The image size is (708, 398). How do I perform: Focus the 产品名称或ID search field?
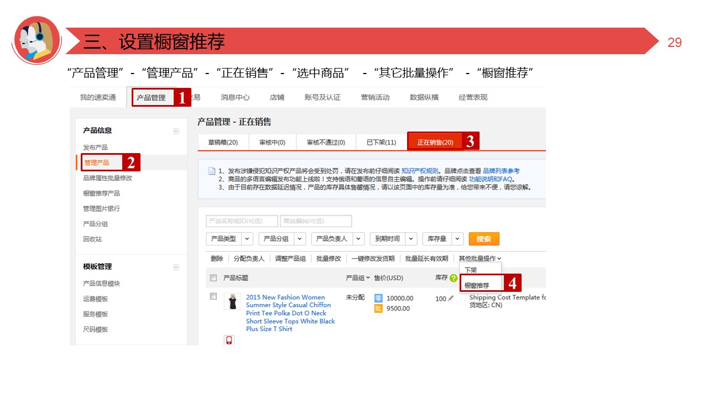(242, 221)
